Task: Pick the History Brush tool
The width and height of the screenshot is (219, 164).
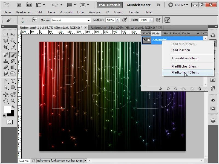Action: [13, 61]
